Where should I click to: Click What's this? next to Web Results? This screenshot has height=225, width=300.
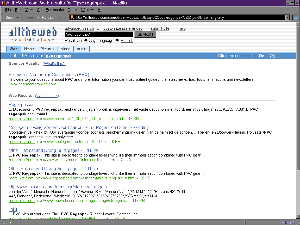47,96
